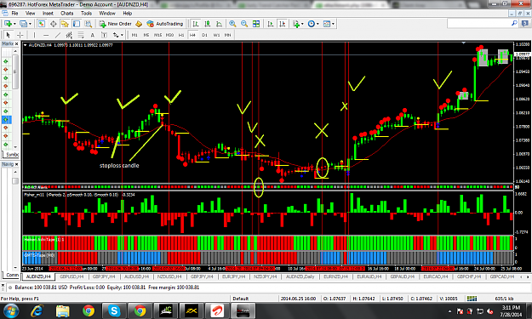This screenshot has height=319, width=532.
Task: Expand the New Chart dropdown arrow
Action: 14,24
